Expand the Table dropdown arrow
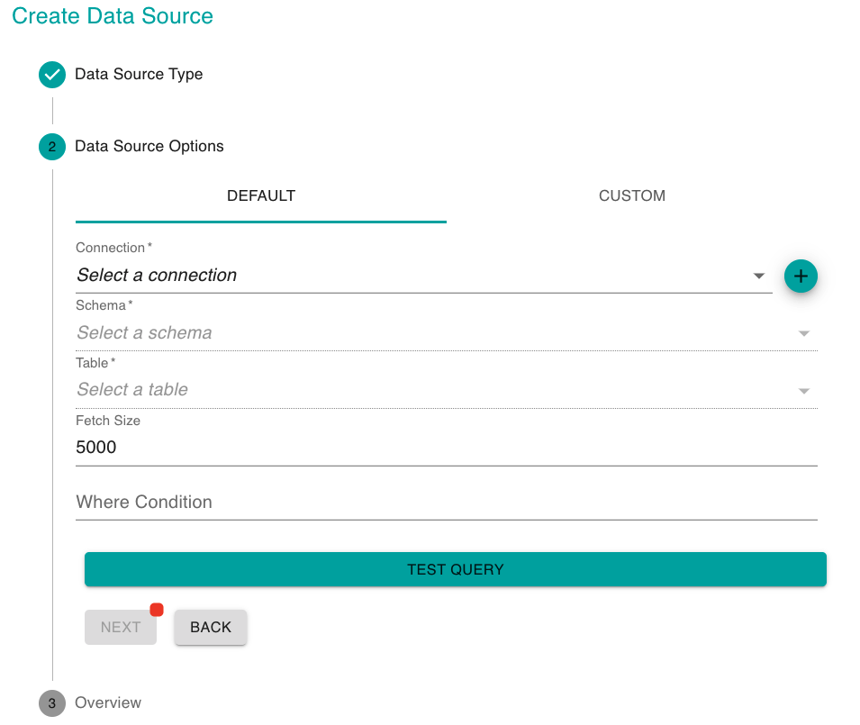 [803, 391]
